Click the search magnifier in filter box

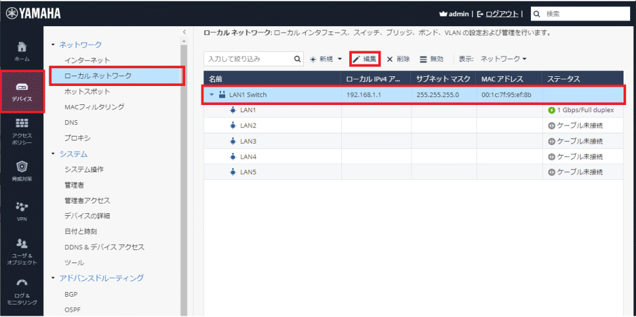298,59
